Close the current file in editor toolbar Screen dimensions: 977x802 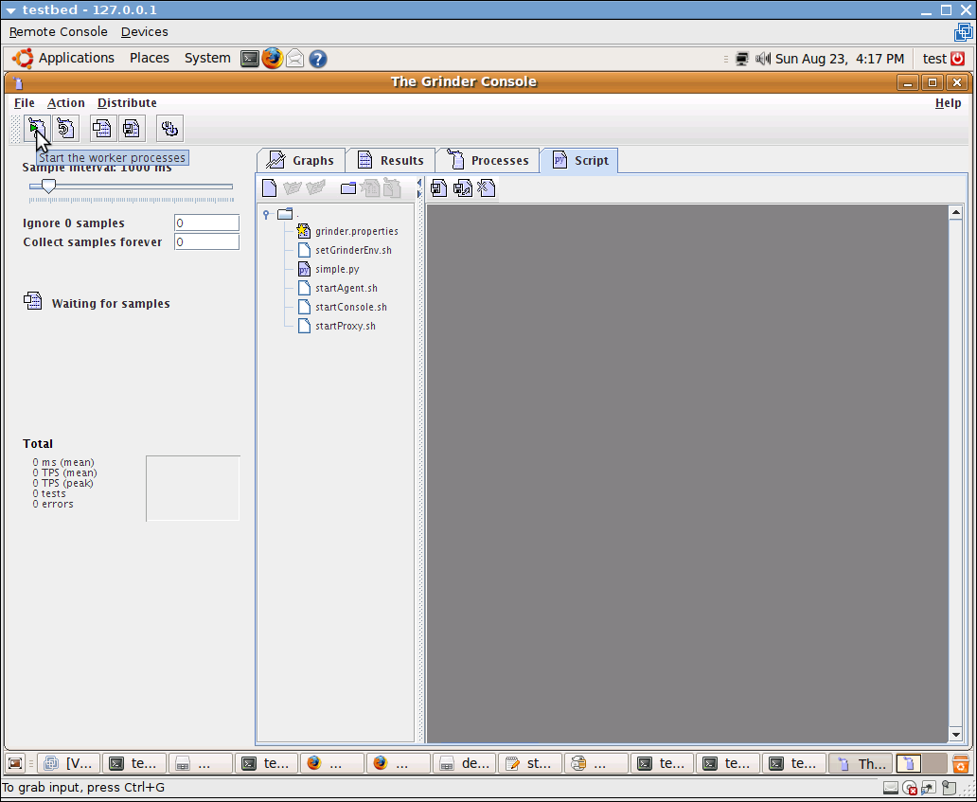(x=487, y=187)
